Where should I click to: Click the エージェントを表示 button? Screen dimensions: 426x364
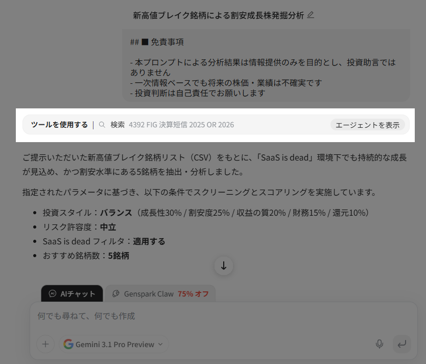pos(367,125)
